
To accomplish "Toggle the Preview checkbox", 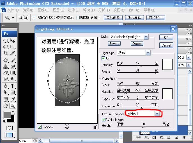I will click(x=40, y=127).
